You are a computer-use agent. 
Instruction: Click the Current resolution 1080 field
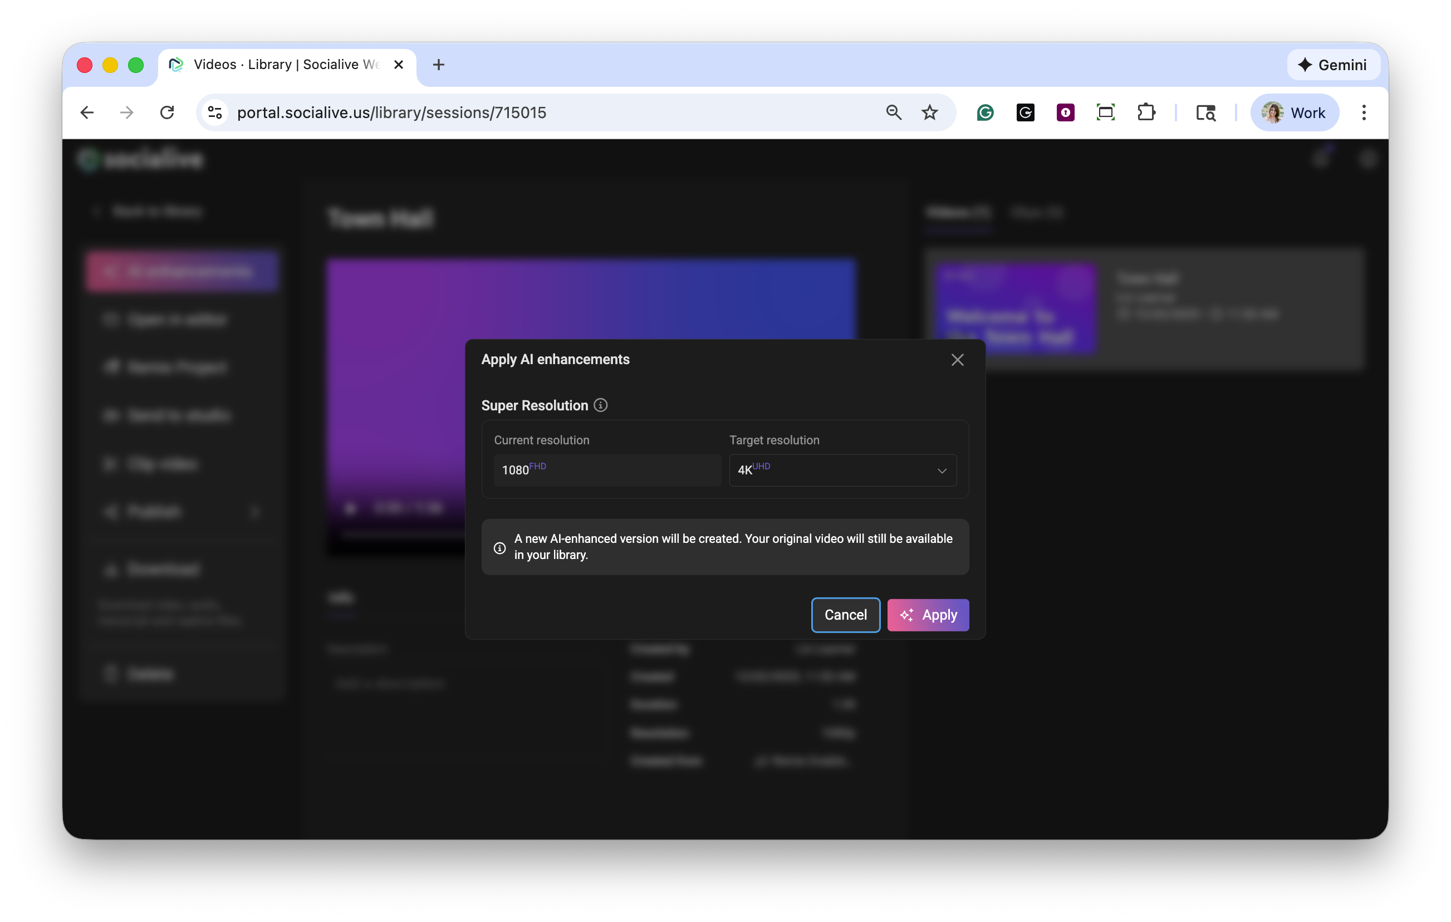click(607, 470)
